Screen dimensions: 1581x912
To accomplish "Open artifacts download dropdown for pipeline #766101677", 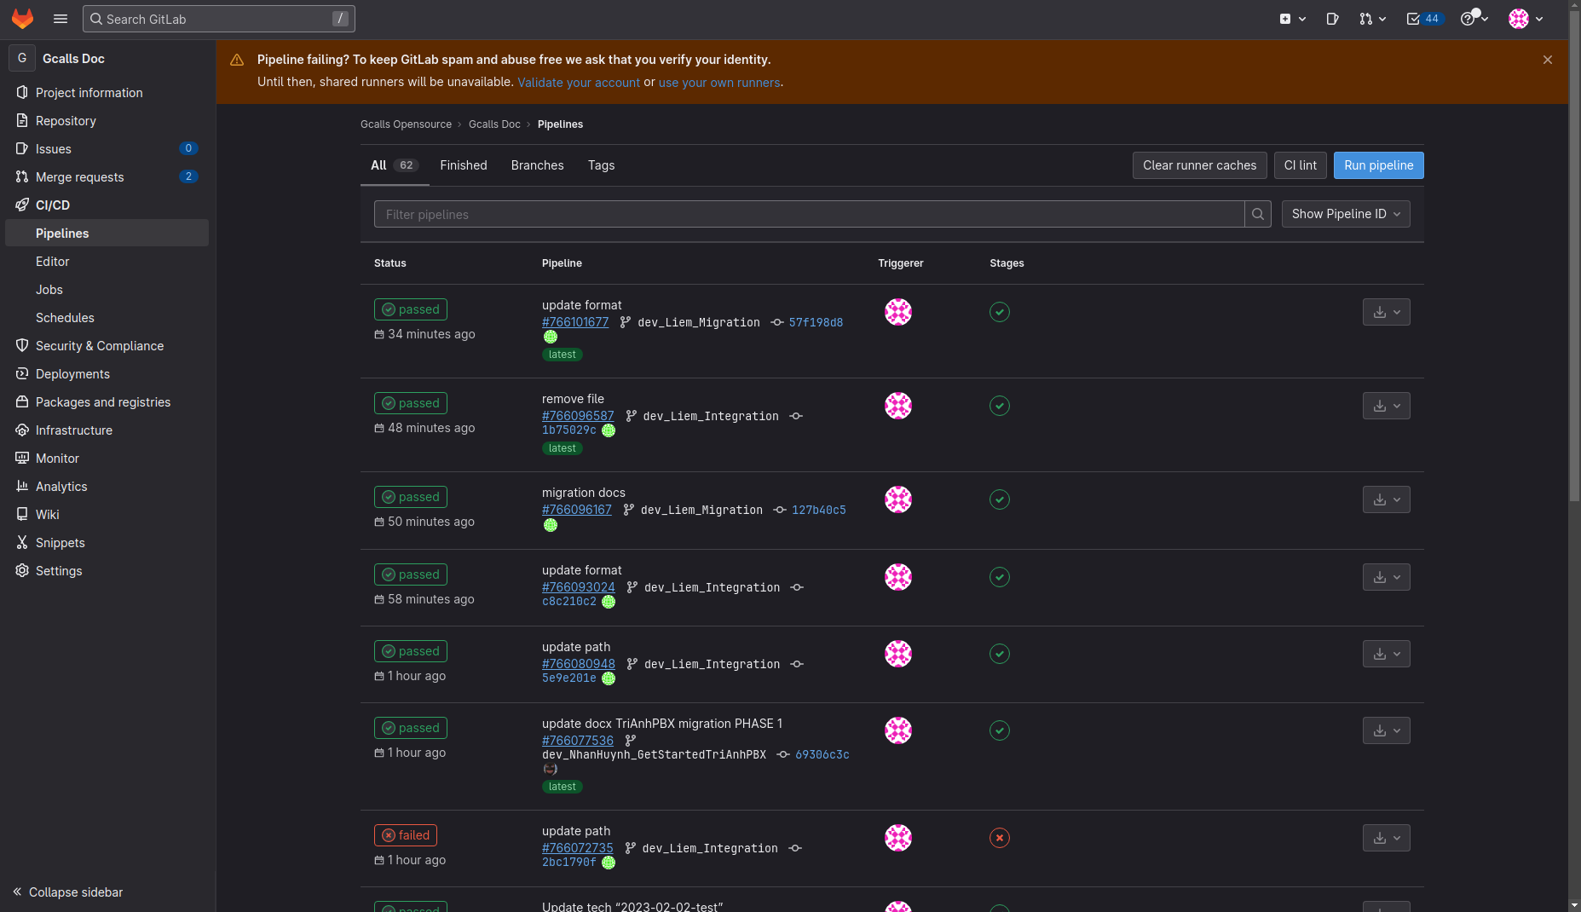I will point(1386,313).
